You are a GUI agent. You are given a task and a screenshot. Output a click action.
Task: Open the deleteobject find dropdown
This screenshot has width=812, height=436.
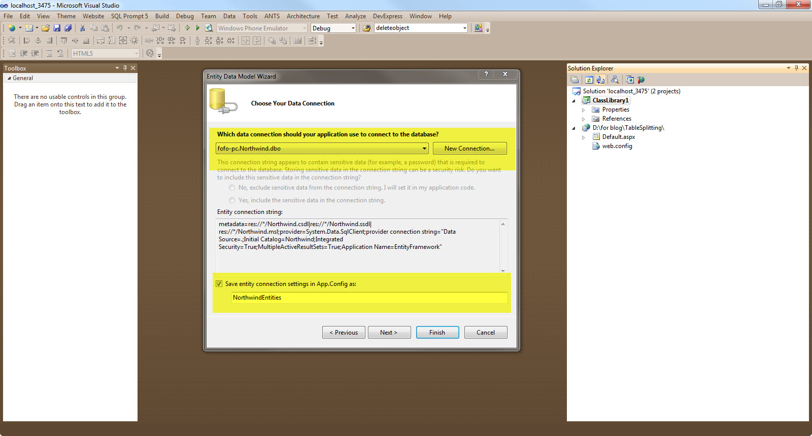[465, 28]
